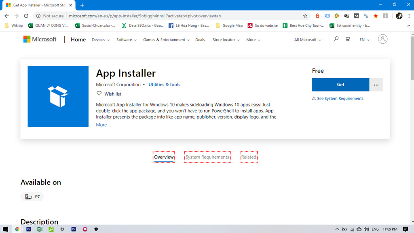
Task: Open Chrome from the taskbar
Action: coord(17,229)
